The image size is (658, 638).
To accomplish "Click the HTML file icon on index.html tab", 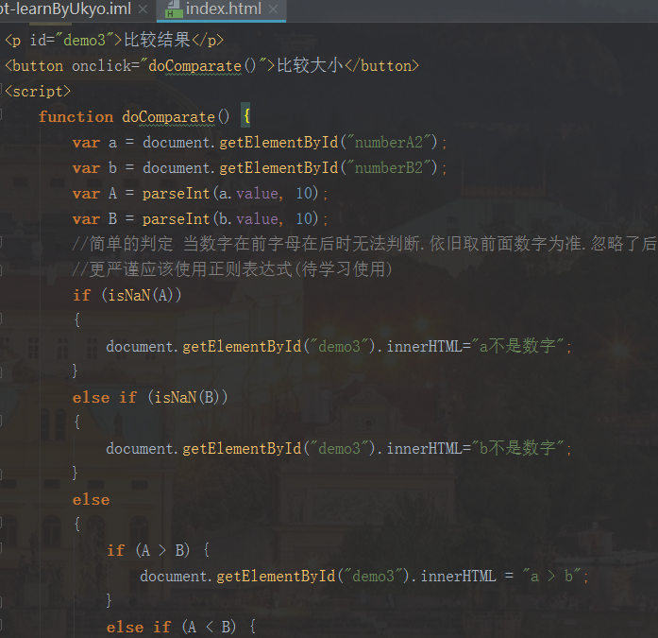I will point(174,9).
